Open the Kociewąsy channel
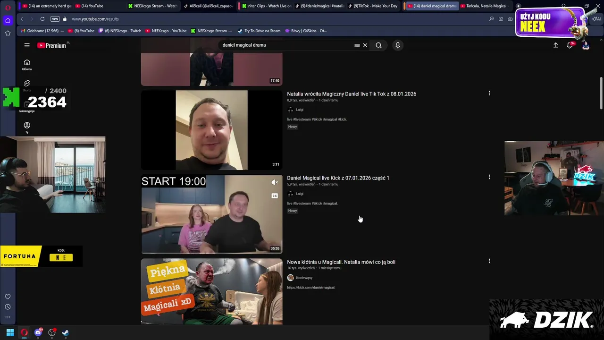Viewport: 604px width, 340px height. pos(304,278)
